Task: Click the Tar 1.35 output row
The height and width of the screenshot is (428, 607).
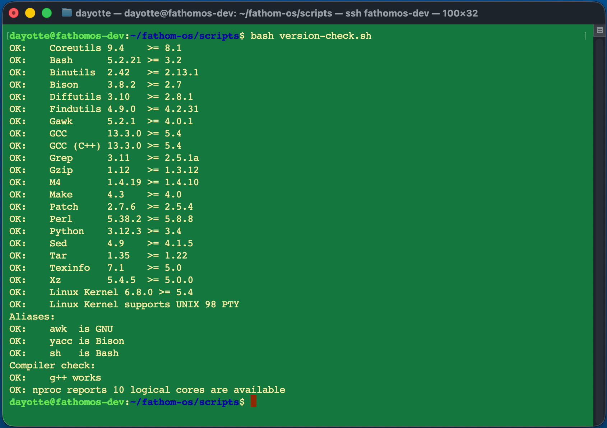Action: pos(98,256)
